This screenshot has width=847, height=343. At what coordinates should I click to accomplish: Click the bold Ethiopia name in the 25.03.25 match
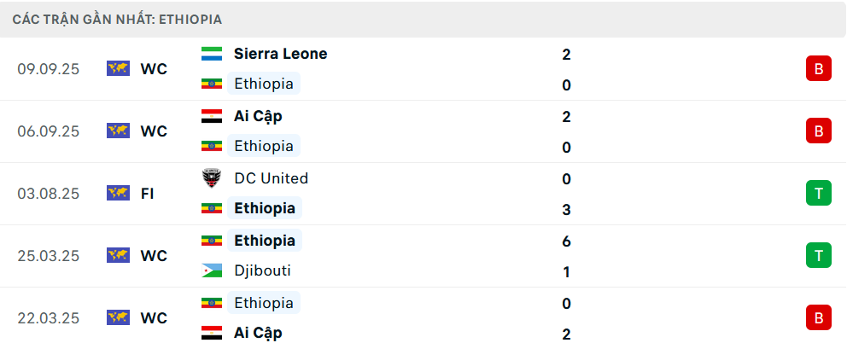pyautogui.click(x=265, y=241)
